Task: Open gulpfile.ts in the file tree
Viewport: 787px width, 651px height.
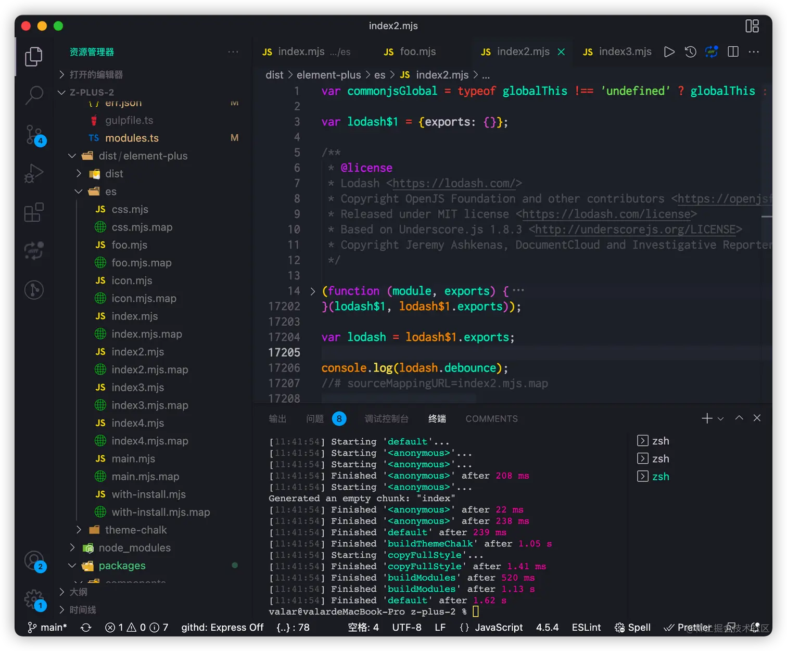Action: pyautogui.click(x=129, y=120)
